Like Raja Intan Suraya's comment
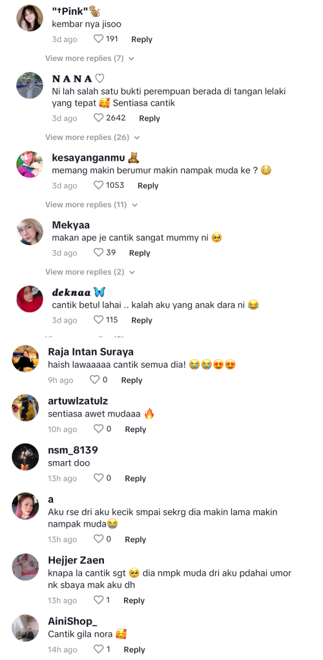The height and width of the screenshot is (660, 323). pos(95,380)
